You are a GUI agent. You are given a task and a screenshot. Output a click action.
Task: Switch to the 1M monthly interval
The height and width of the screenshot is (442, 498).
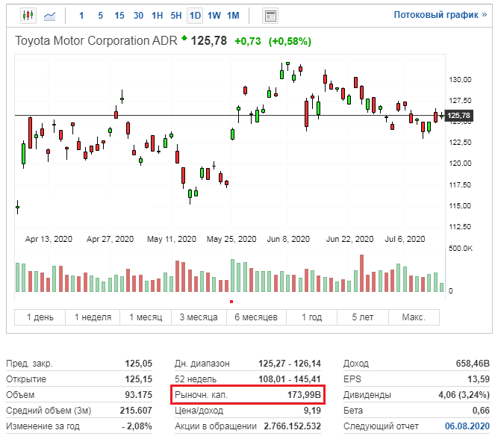(x=233, y=15)
